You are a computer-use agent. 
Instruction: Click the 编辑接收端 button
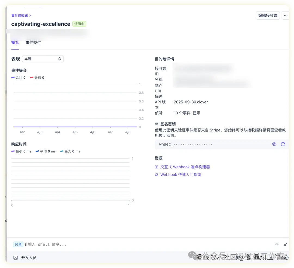pyautogui.click(x=268, y=16)
